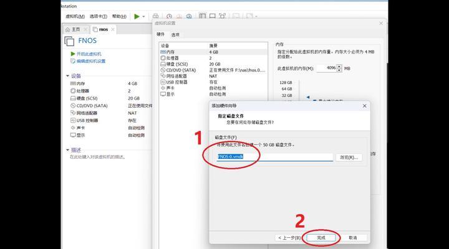
Task: Select 声卡 row in settings hardware list
Action: click(x=213, y=88)
